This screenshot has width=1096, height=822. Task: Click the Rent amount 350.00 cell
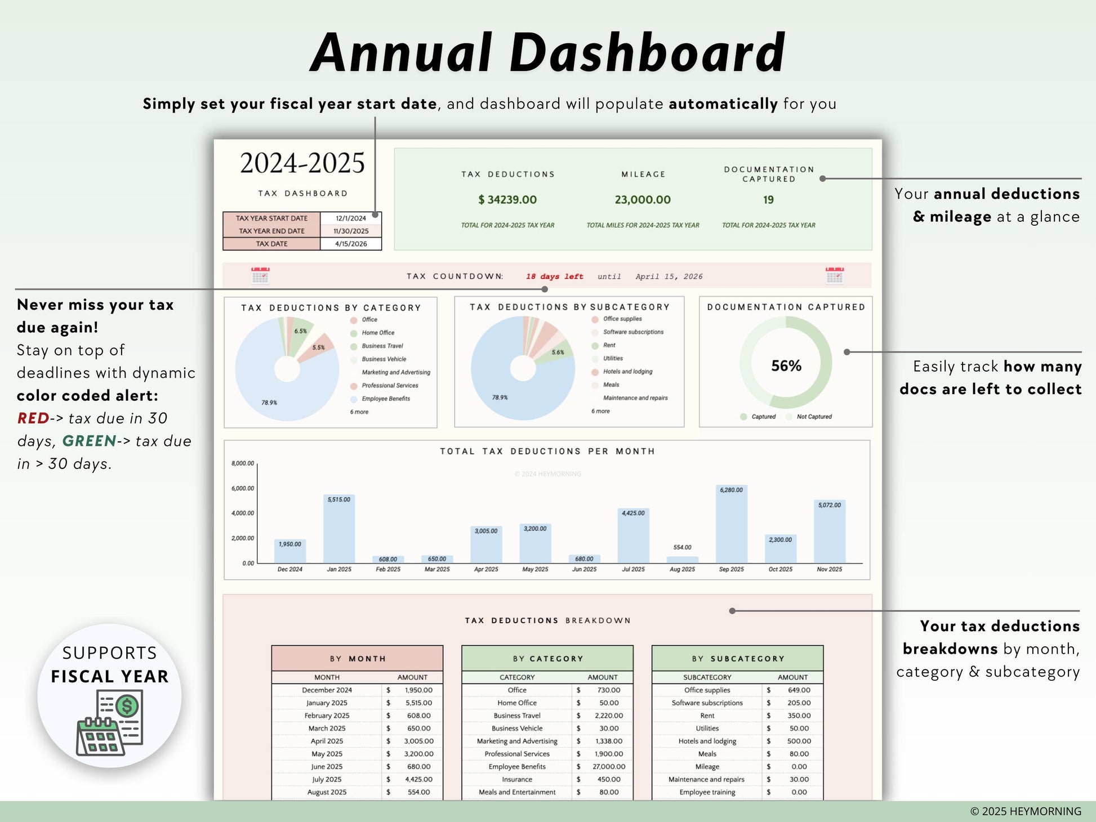(793, 716)
